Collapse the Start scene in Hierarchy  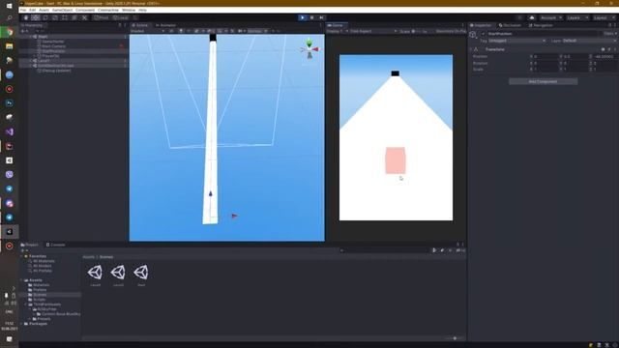(x=31, y=37)
